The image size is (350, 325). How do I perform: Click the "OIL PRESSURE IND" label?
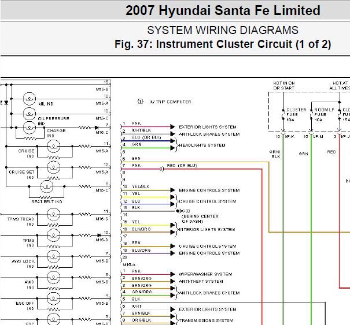tap(53, 121)
